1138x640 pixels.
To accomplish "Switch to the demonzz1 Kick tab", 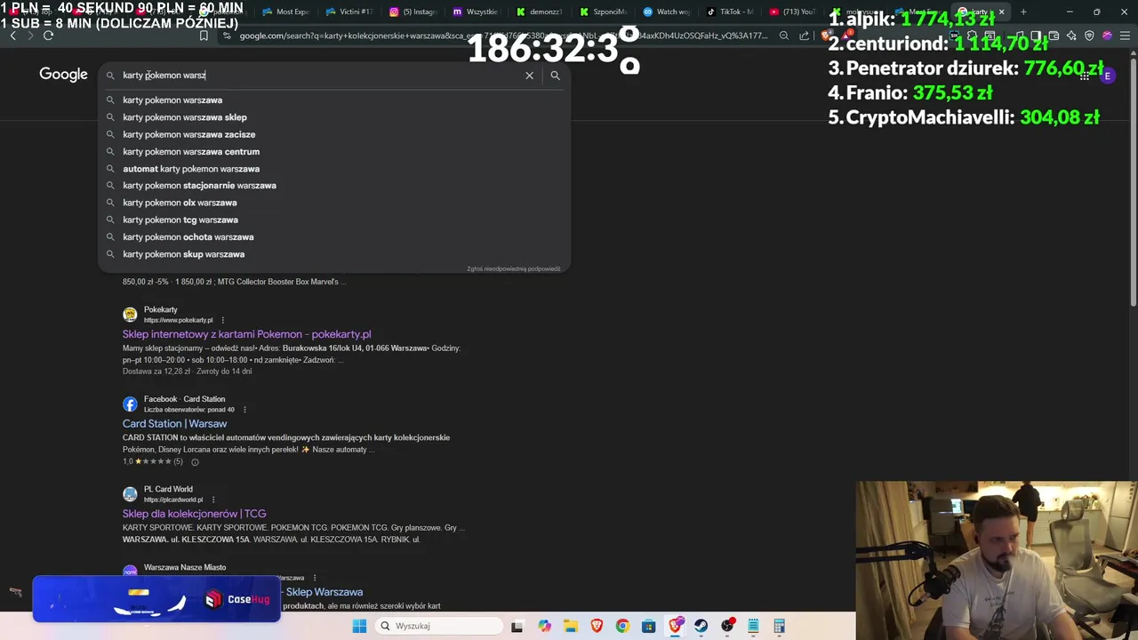I will click(x=540, y=12).
